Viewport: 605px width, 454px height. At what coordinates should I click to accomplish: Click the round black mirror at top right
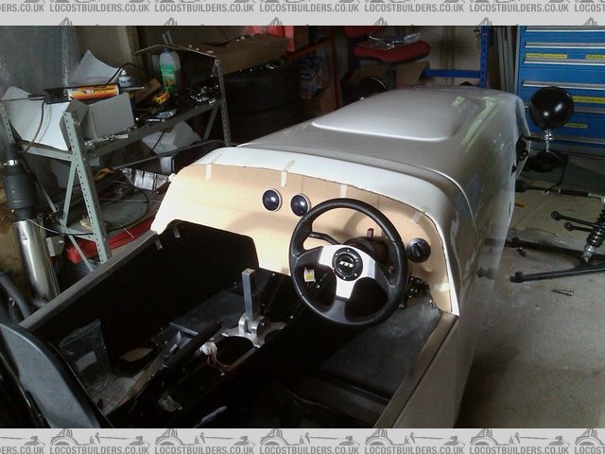click(x=550, y=107)
